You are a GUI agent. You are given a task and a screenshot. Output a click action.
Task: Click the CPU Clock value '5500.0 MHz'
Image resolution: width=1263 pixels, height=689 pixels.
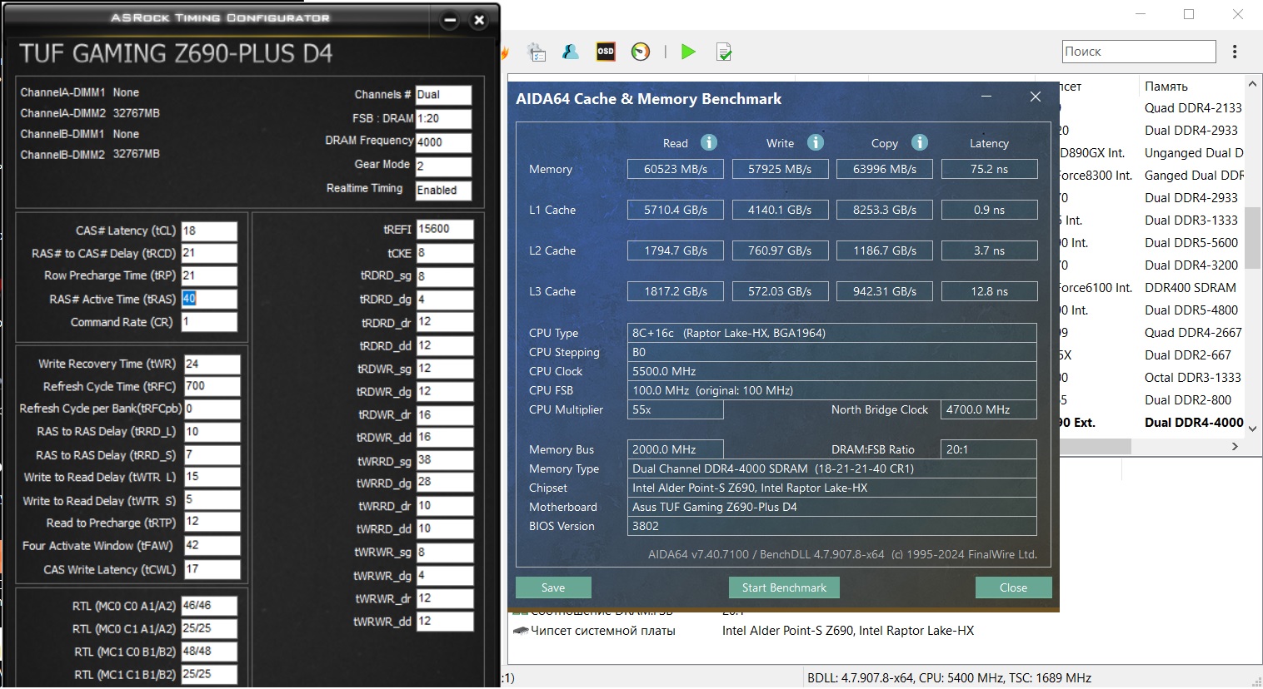coord(831,371)
